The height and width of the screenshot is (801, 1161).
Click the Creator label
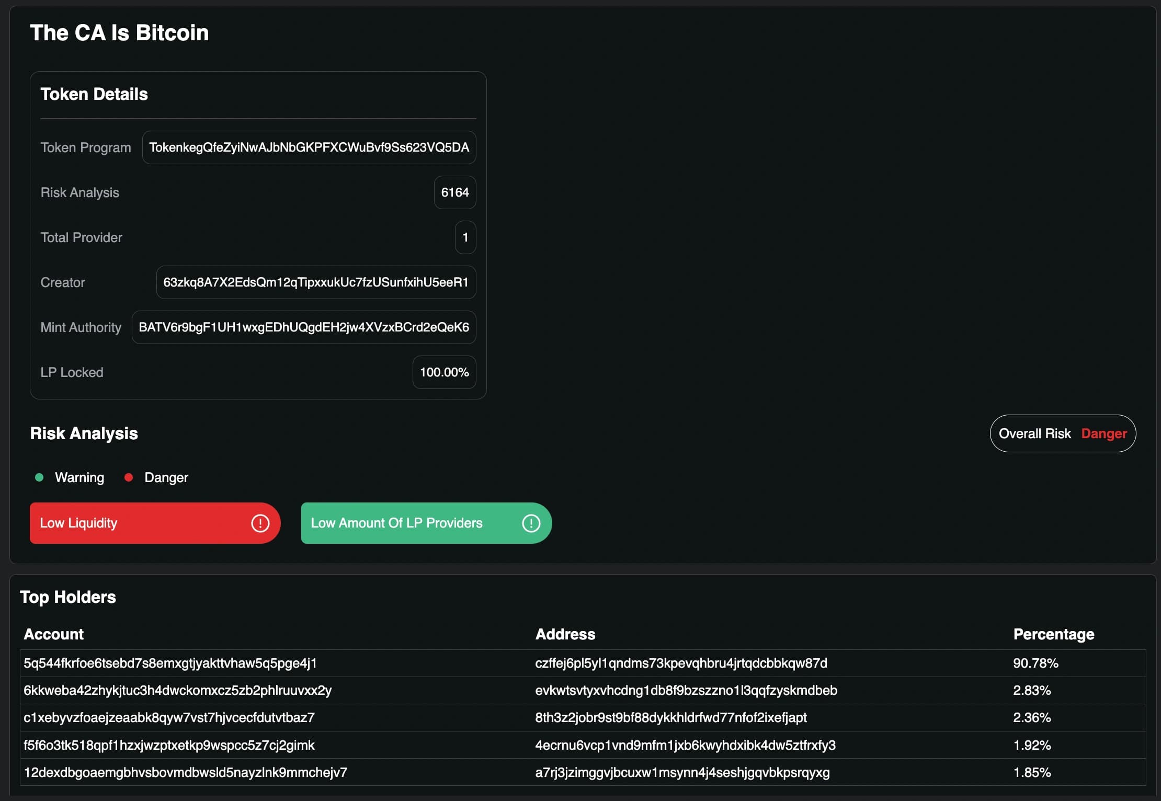[63, 282]
